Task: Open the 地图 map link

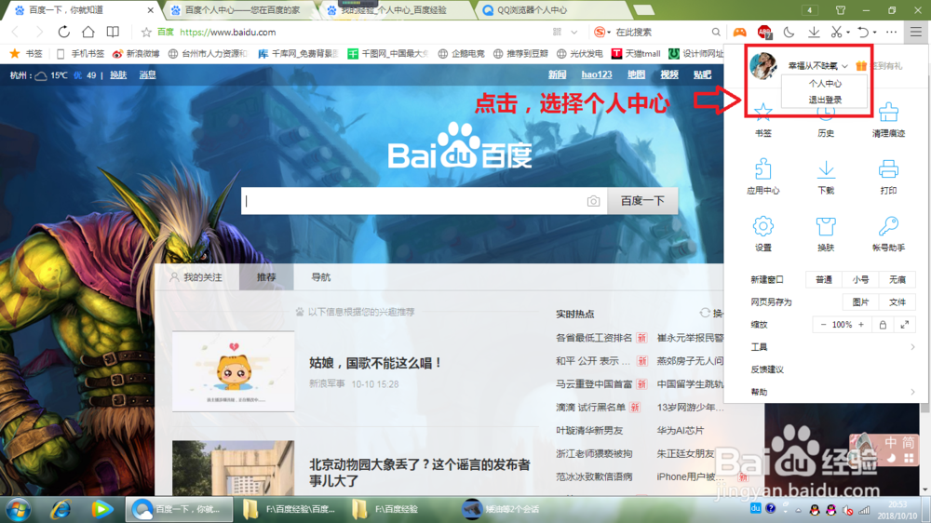Action: click(x=636, y=74)
